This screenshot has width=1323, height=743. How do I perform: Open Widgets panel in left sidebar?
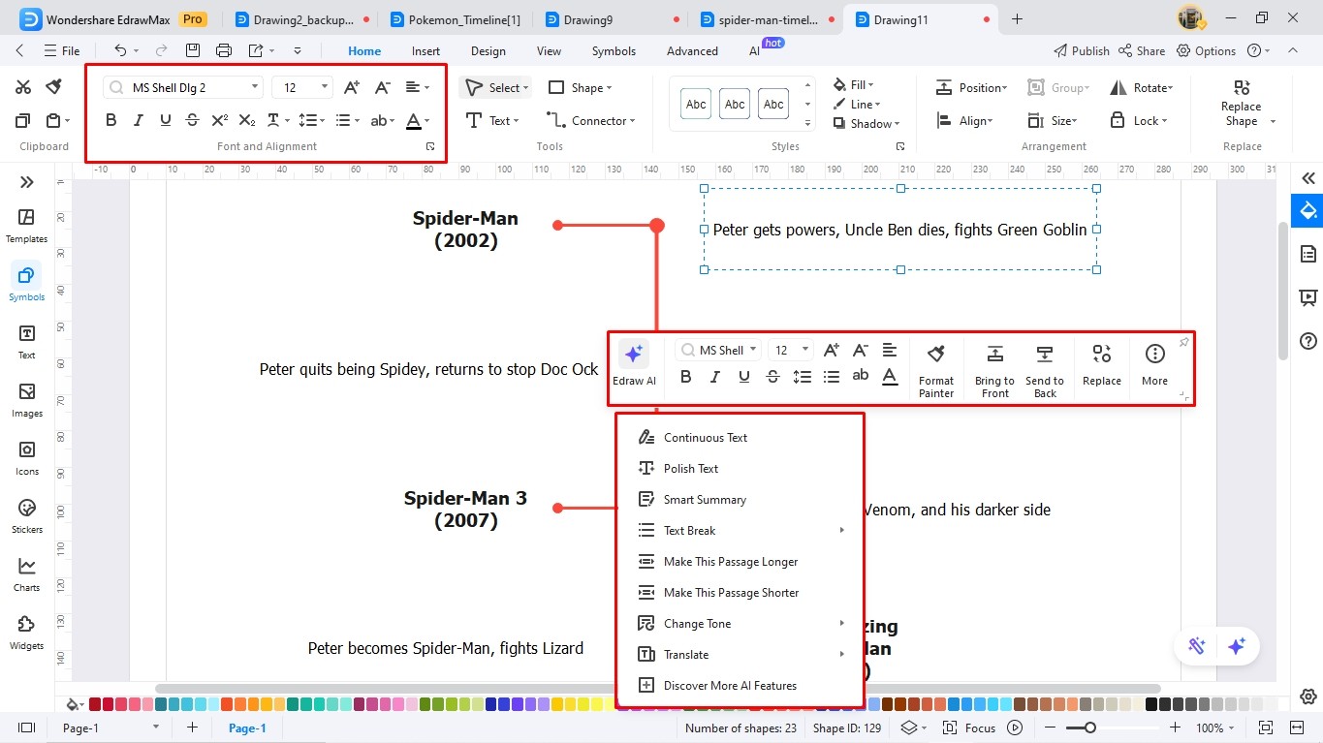pyautogui.click(x=26, y=633)
